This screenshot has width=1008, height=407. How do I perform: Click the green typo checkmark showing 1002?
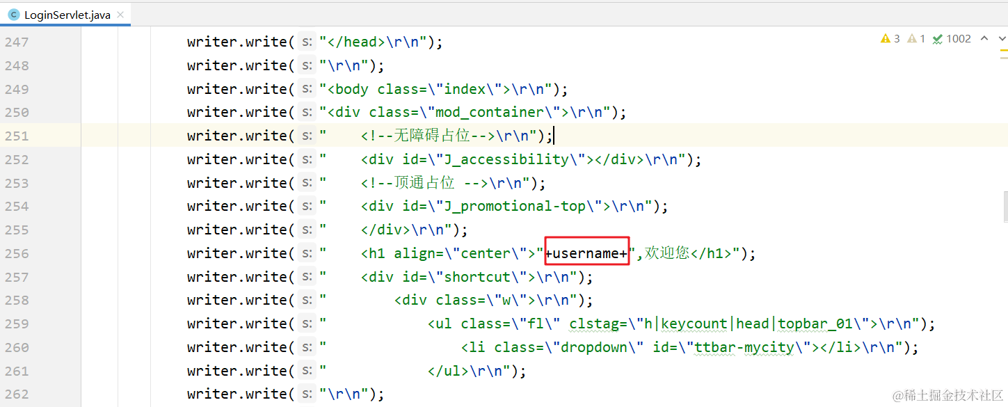(952, 39)
